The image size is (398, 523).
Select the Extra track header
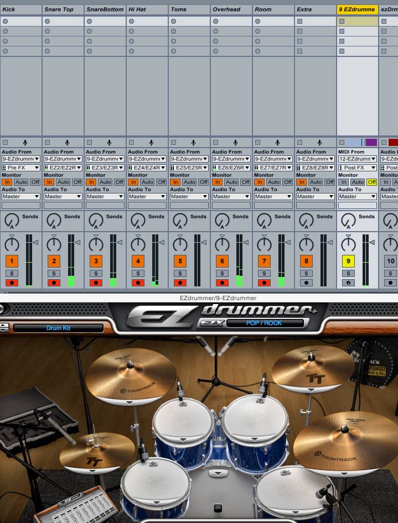point(315,9)
